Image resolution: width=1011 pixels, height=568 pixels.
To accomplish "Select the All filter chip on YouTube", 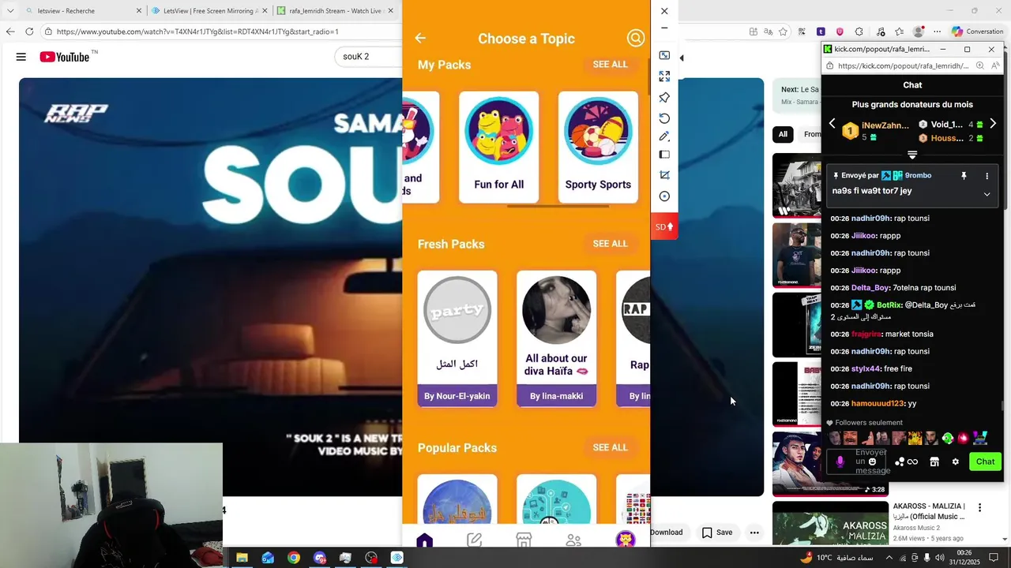I will coord(783,134).
